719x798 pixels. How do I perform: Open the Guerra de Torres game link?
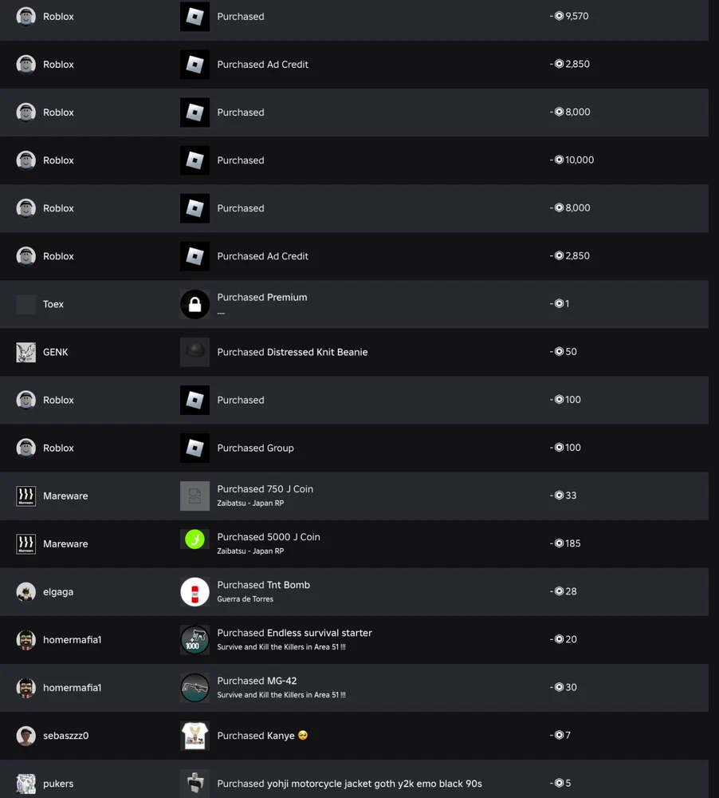click(x=245, y=599)
